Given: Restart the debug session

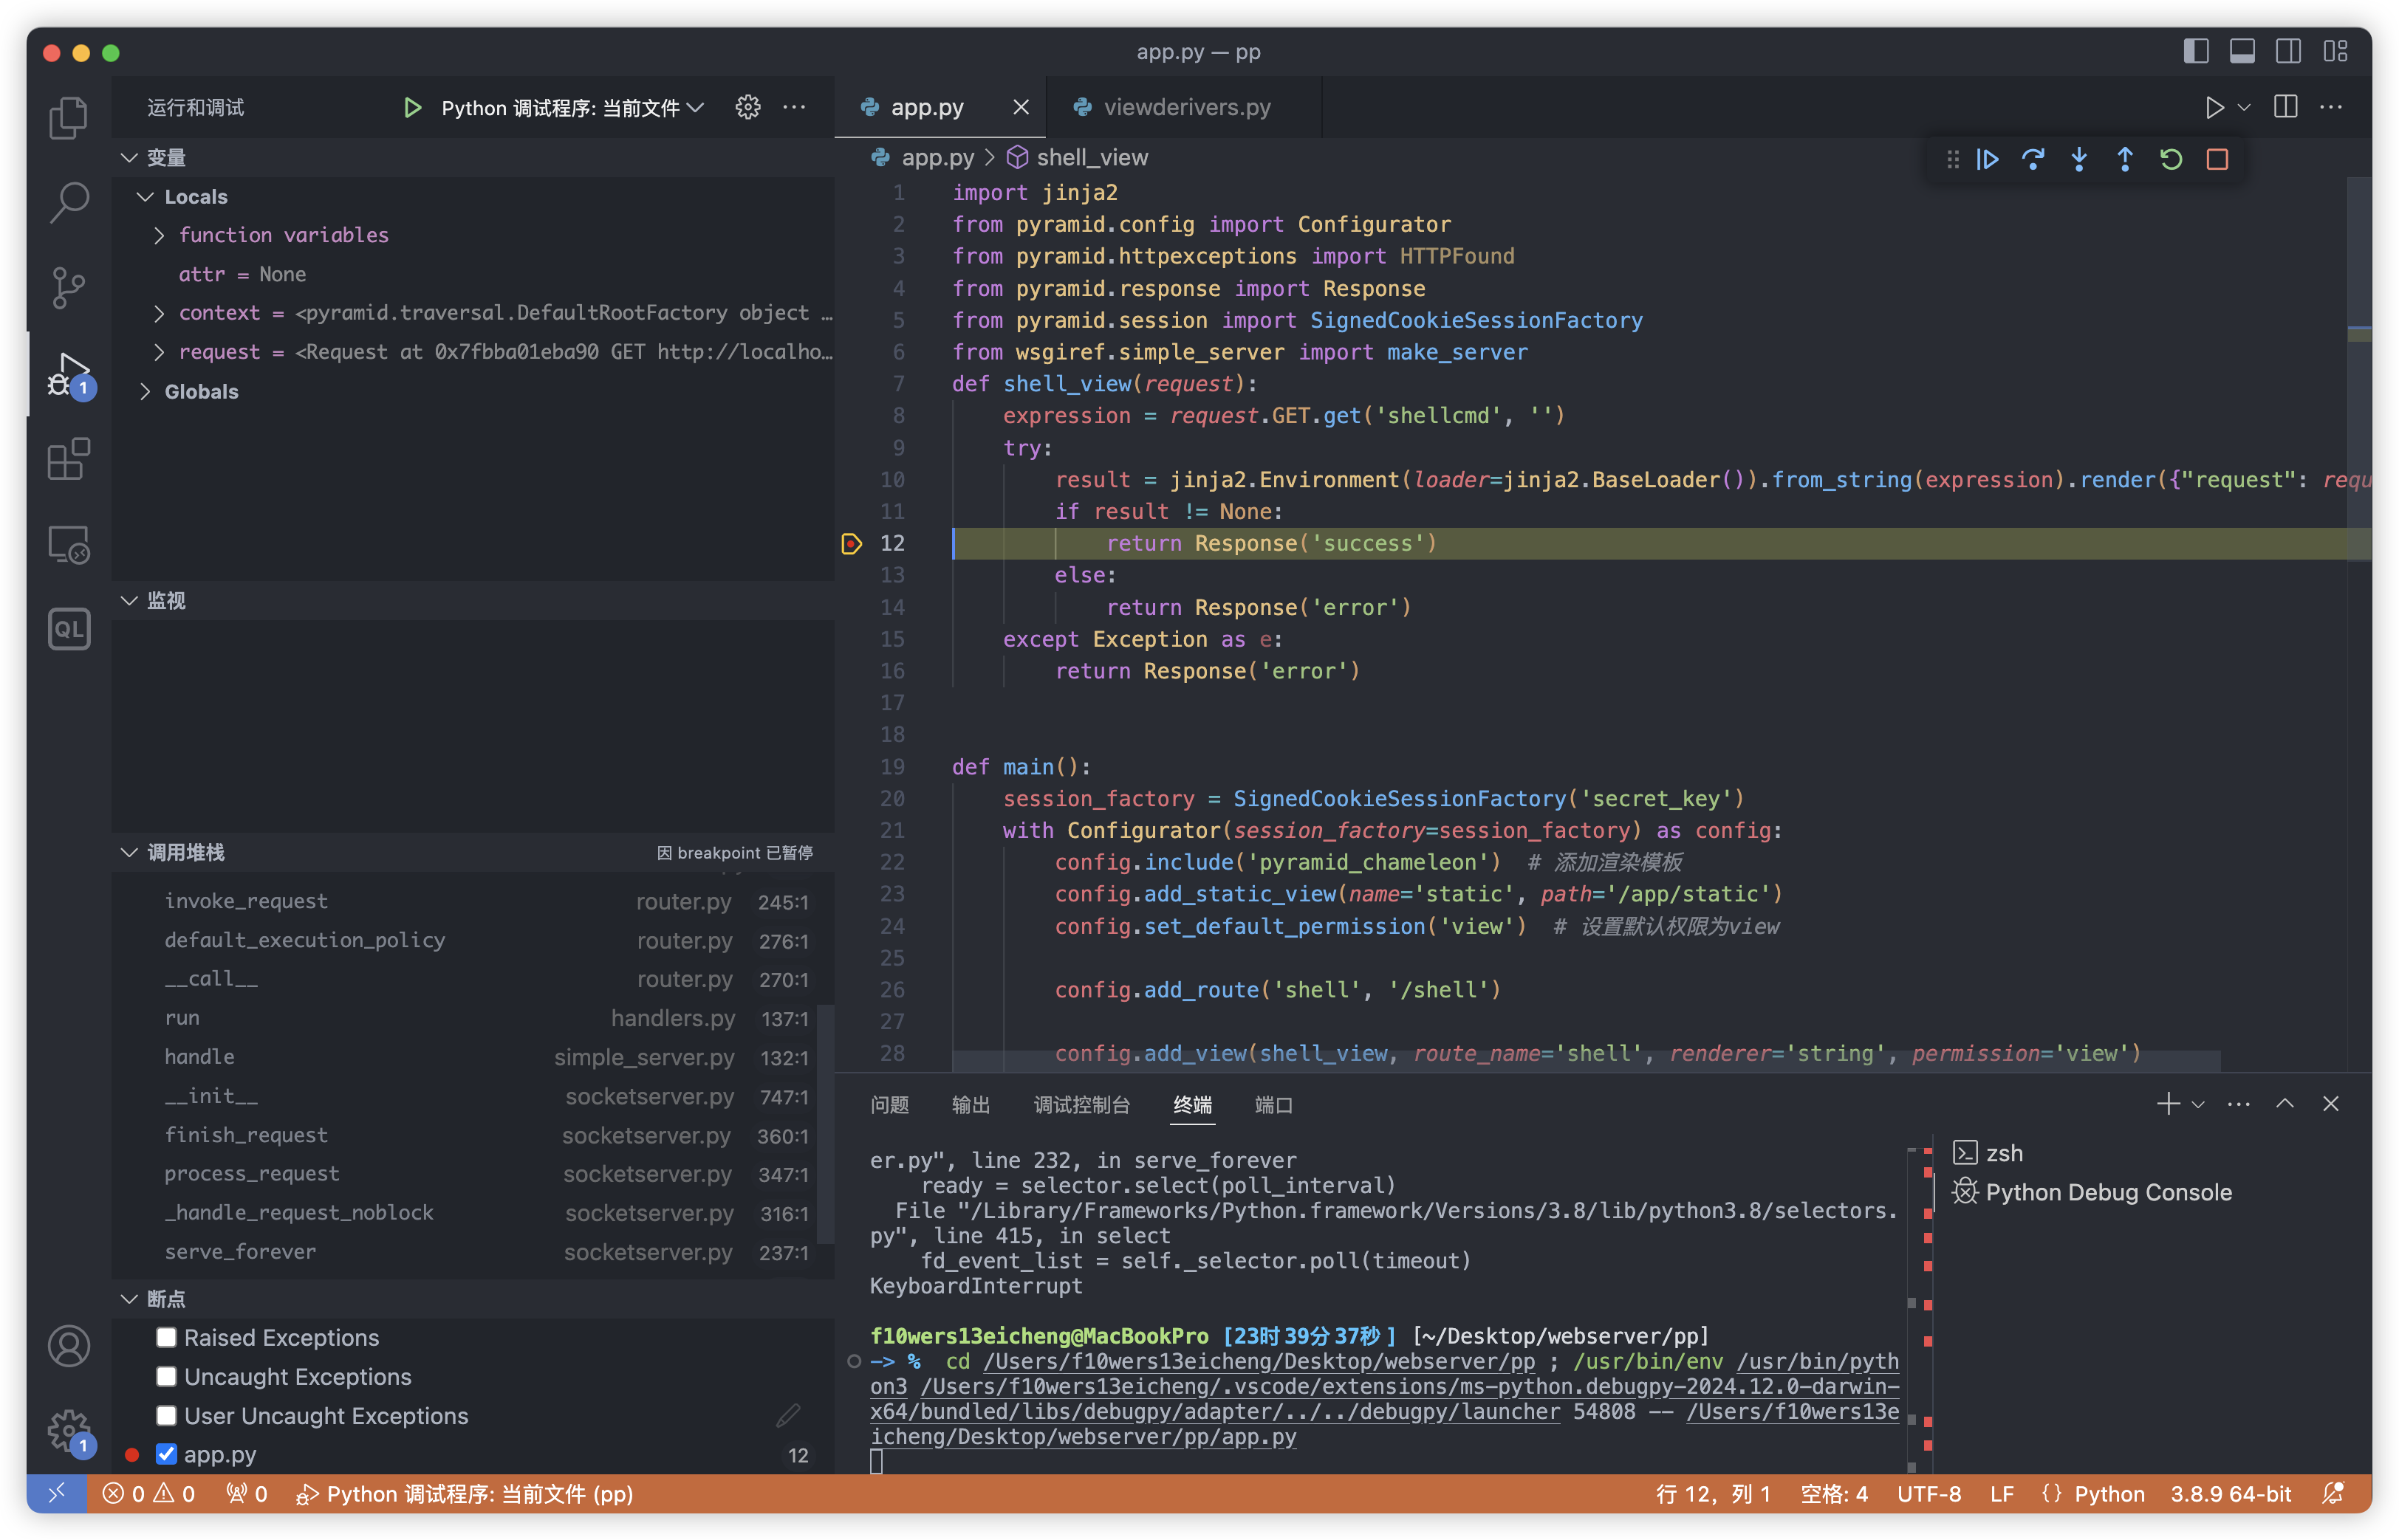Looking at the screenshot, I should [x=2171, y=159].
